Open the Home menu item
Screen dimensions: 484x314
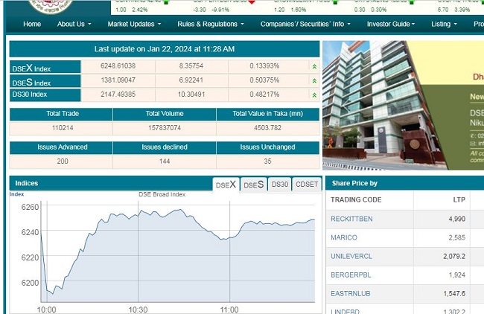pos(32,25)
